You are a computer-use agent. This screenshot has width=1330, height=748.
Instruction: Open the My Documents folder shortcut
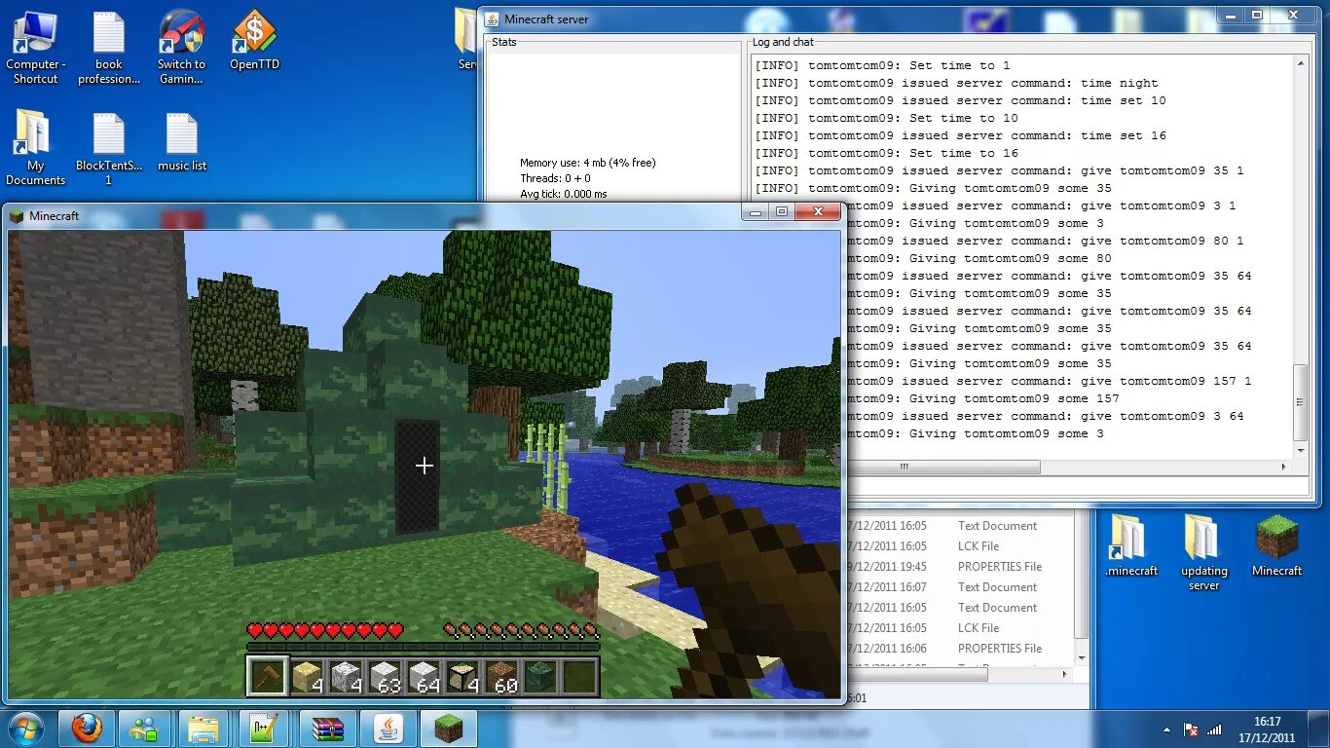[x=35, y=148]
